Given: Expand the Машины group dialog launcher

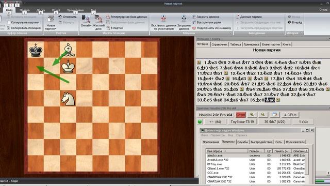Looking at the screenshot, I should (x=230, y=33).
